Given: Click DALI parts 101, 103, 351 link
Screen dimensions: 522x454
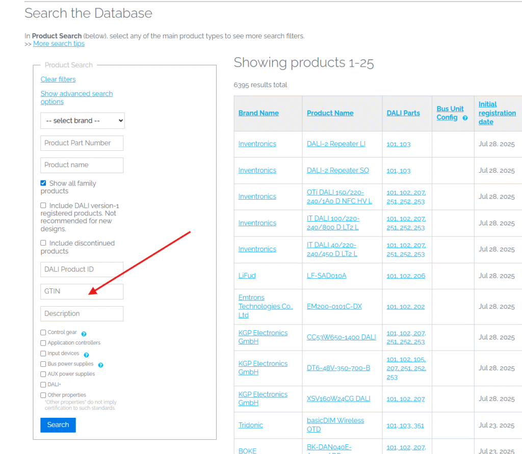Looking at the screenshot, I should pos(405,425).
